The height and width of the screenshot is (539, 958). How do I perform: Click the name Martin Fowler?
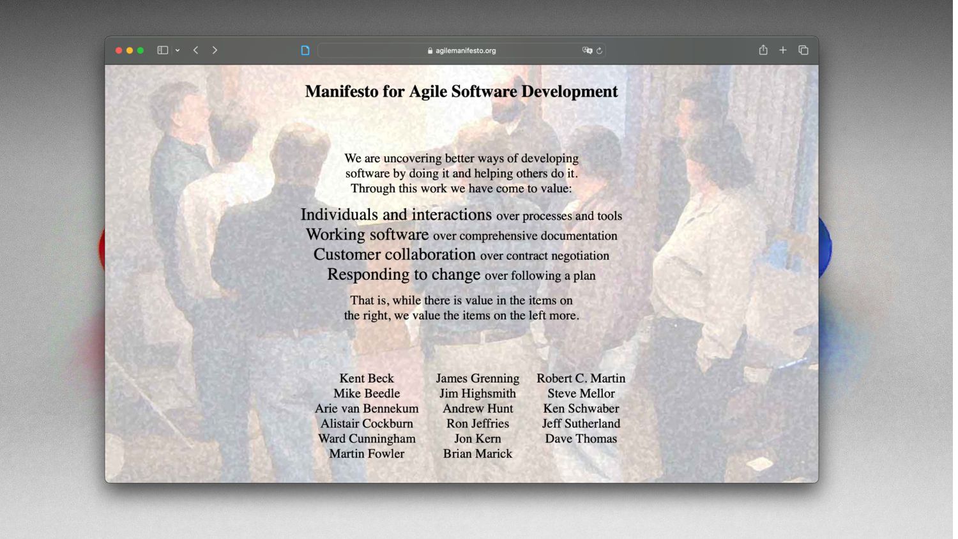coord(367,453)
